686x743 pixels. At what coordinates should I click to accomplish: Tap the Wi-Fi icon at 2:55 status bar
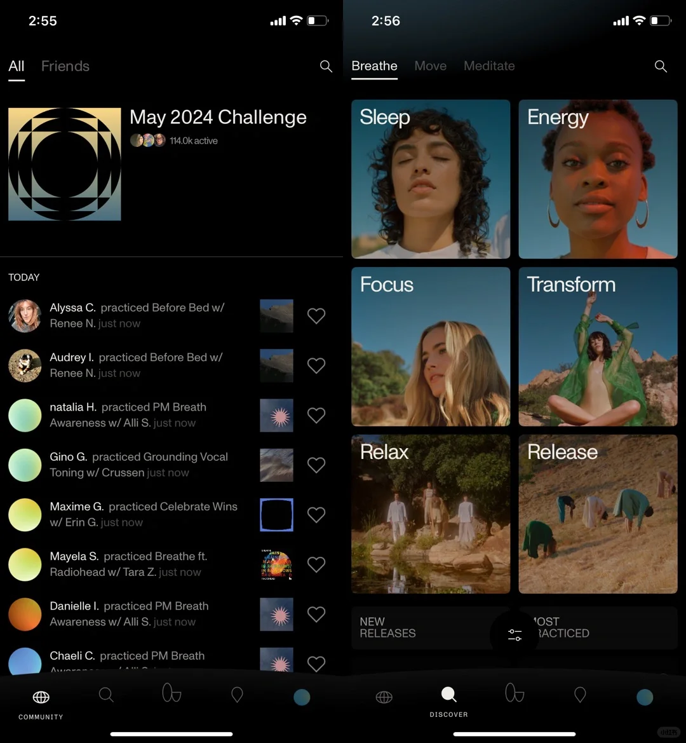coord(297,20)
